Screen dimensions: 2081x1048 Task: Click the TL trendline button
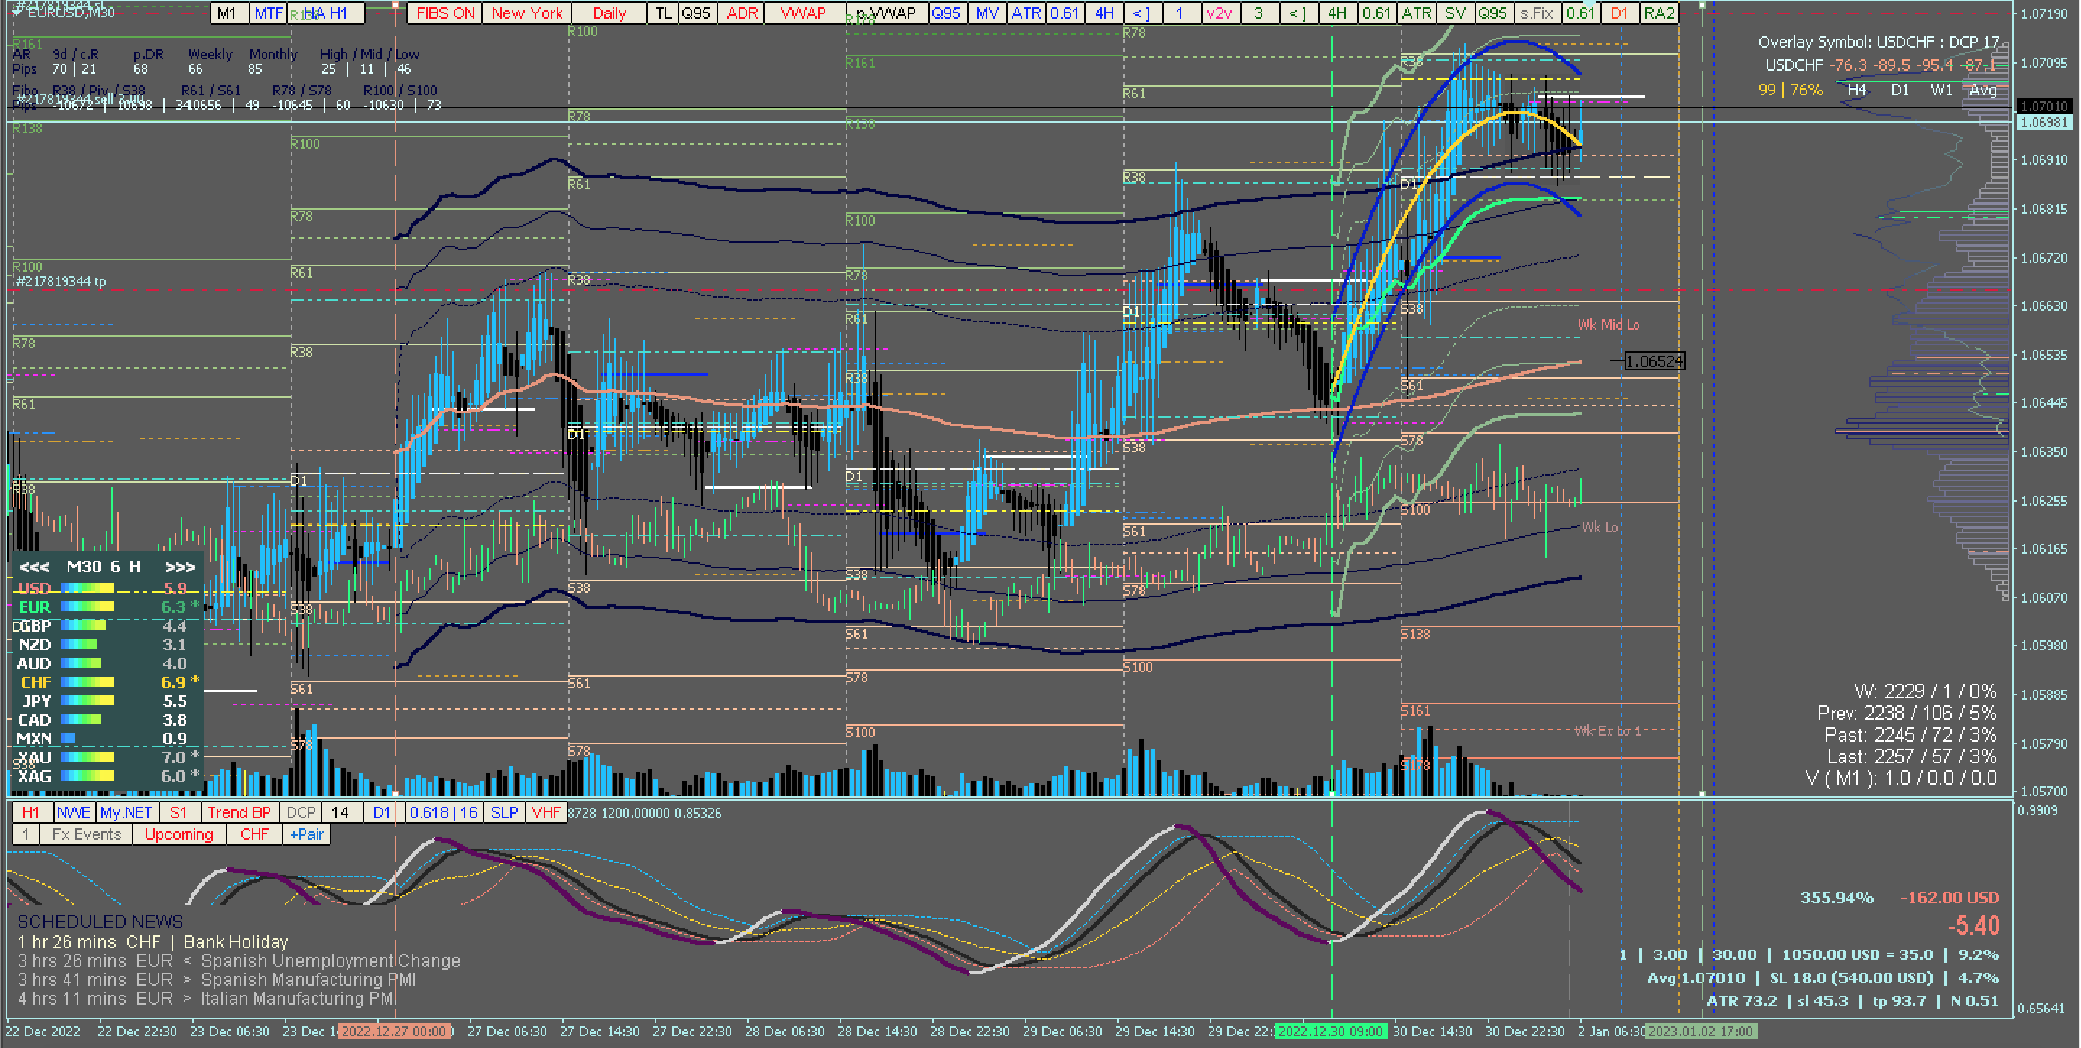tap(664, 13)
